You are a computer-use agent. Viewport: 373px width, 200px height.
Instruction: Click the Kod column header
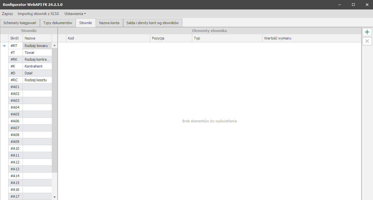pos(108,38)
